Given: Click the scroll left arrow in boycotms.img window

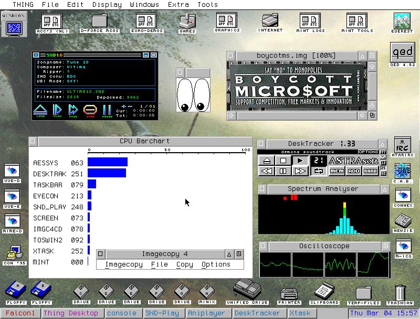Looking at the screenshot, I should (231, 115).
